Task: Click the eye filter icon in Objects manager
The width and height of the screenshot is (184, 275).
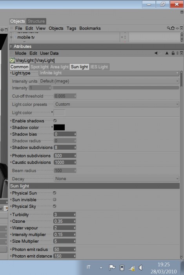Action: point(177,28)
